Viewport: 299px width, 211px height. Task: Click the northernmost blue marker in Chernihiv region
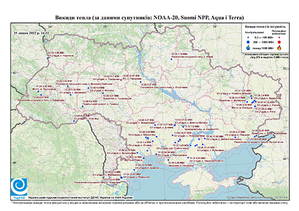tap(171, 59)
